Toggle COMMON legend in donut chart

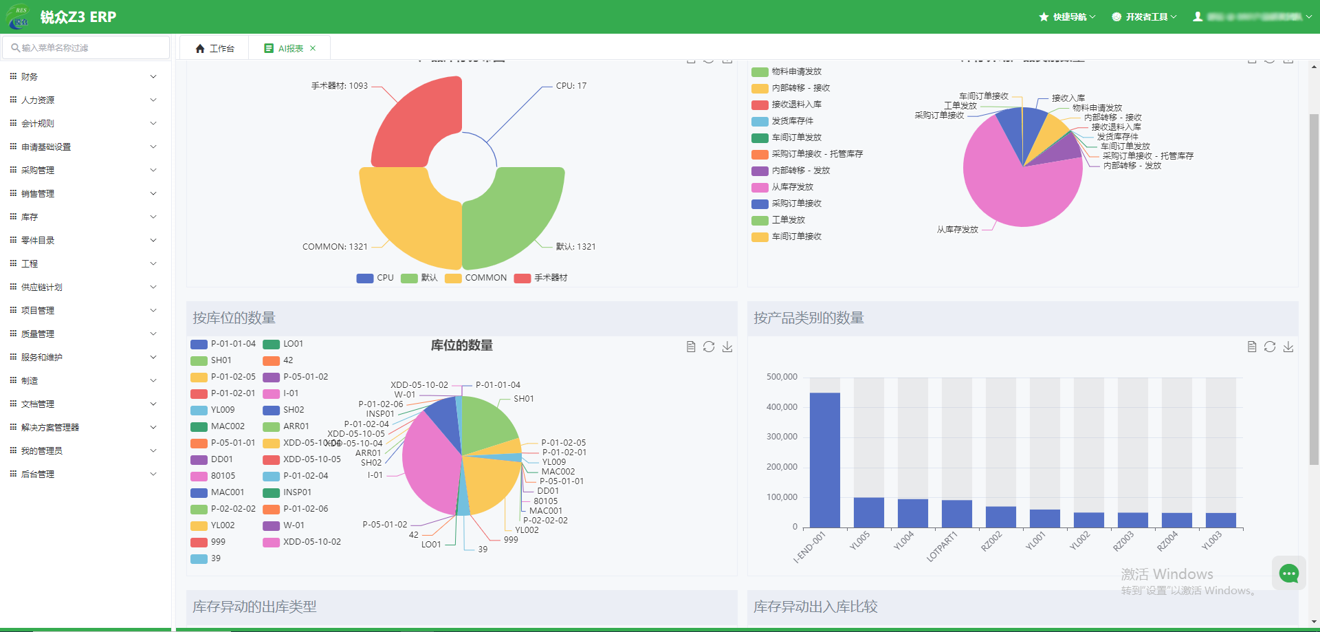476,278
